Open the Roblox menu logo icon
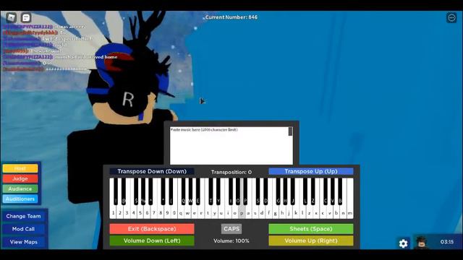463x260 pixels. tap(12, 17)
